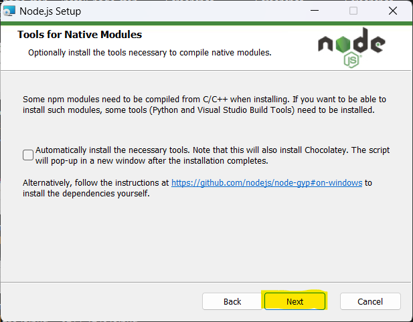Proceed with the highlighted Next button
Screen dimensions: 413x322
[295, 301]
